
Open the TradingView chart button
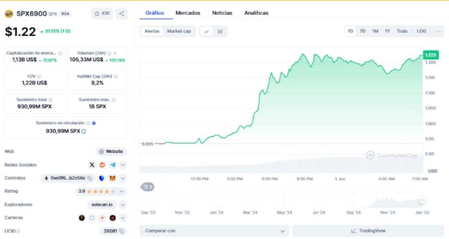tap(368, 231)
